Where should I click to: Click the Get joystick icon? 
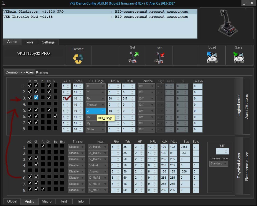133,57
